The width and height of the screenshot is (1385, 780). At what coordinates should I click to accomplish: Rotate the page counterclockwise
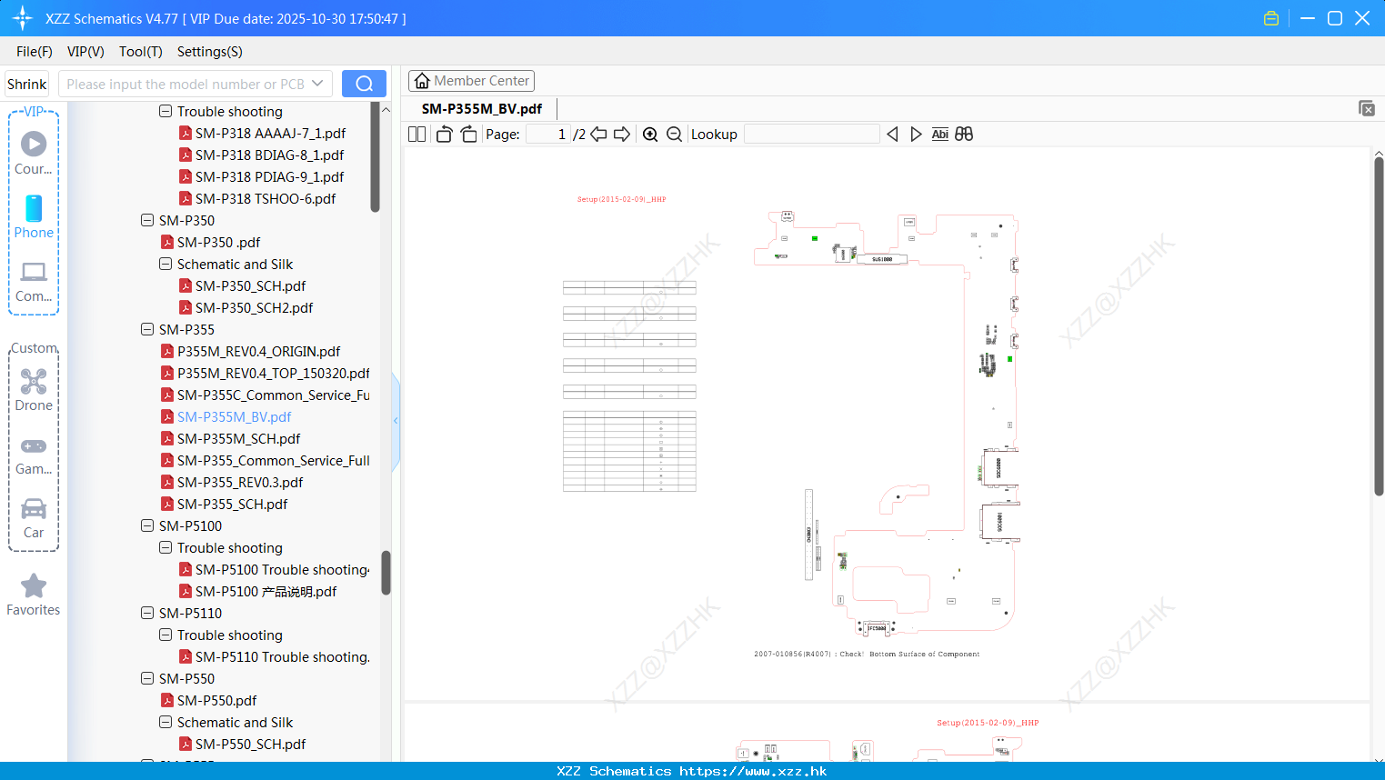click(x=445, y=135)
